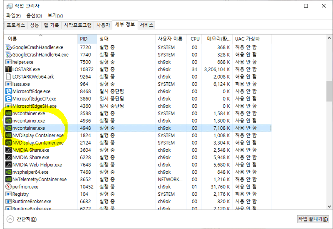The image size is (333, 229).
Task: Click the nvcontainer.exe icon with PID 3588
Action: 8,113
